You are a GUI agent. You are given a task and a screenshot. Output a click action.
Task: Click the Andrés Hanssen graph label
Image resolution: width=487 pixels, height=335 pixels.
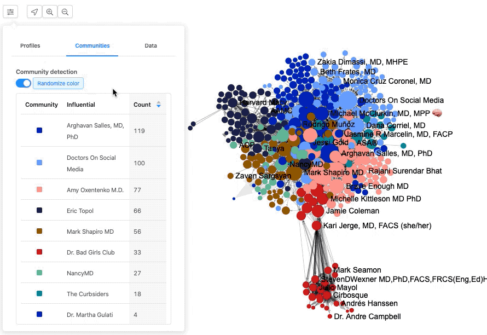[369, 303]
